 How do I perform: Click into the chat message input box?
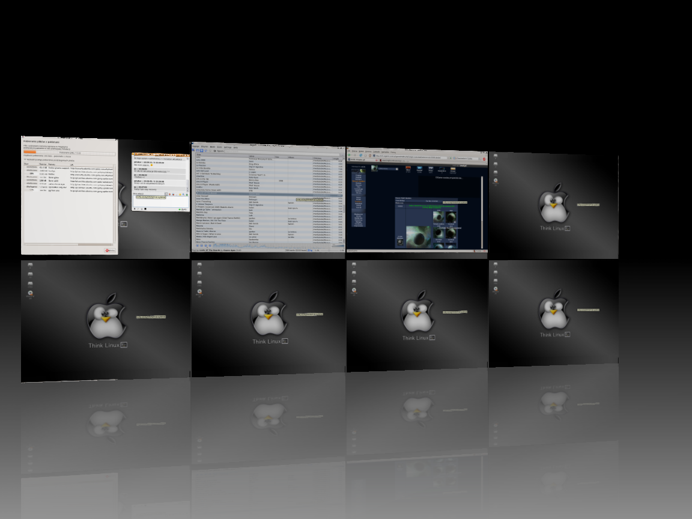tap(160, 202)
